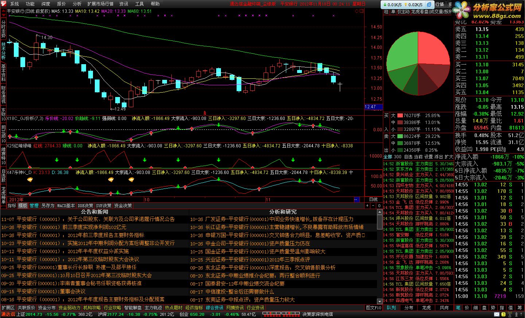
Task: Click the 0 reset button beside the indicator tabs
Action: click(379, 206)
